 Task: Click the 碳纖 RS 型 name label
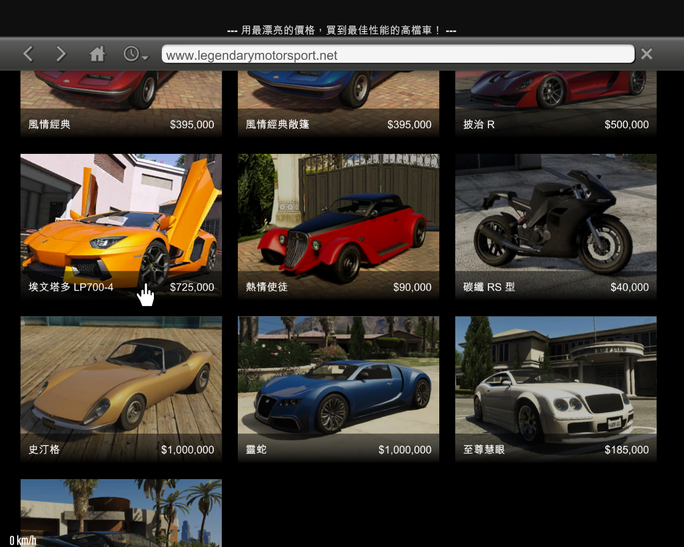pos(489,287)
